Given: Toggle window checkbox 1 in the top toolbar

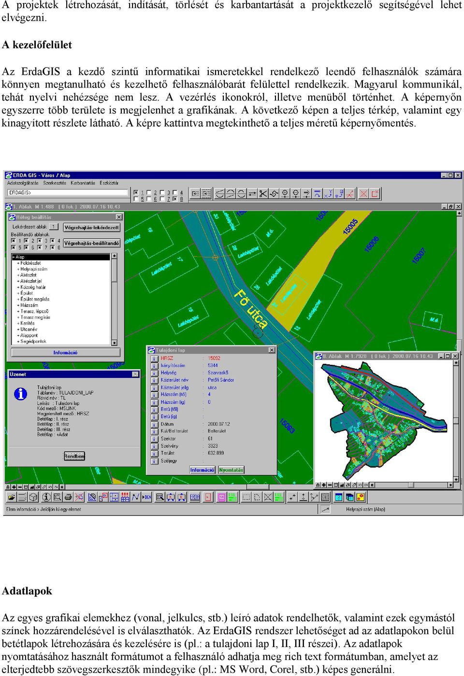Looking at the screenshot, I should (136, 192).
